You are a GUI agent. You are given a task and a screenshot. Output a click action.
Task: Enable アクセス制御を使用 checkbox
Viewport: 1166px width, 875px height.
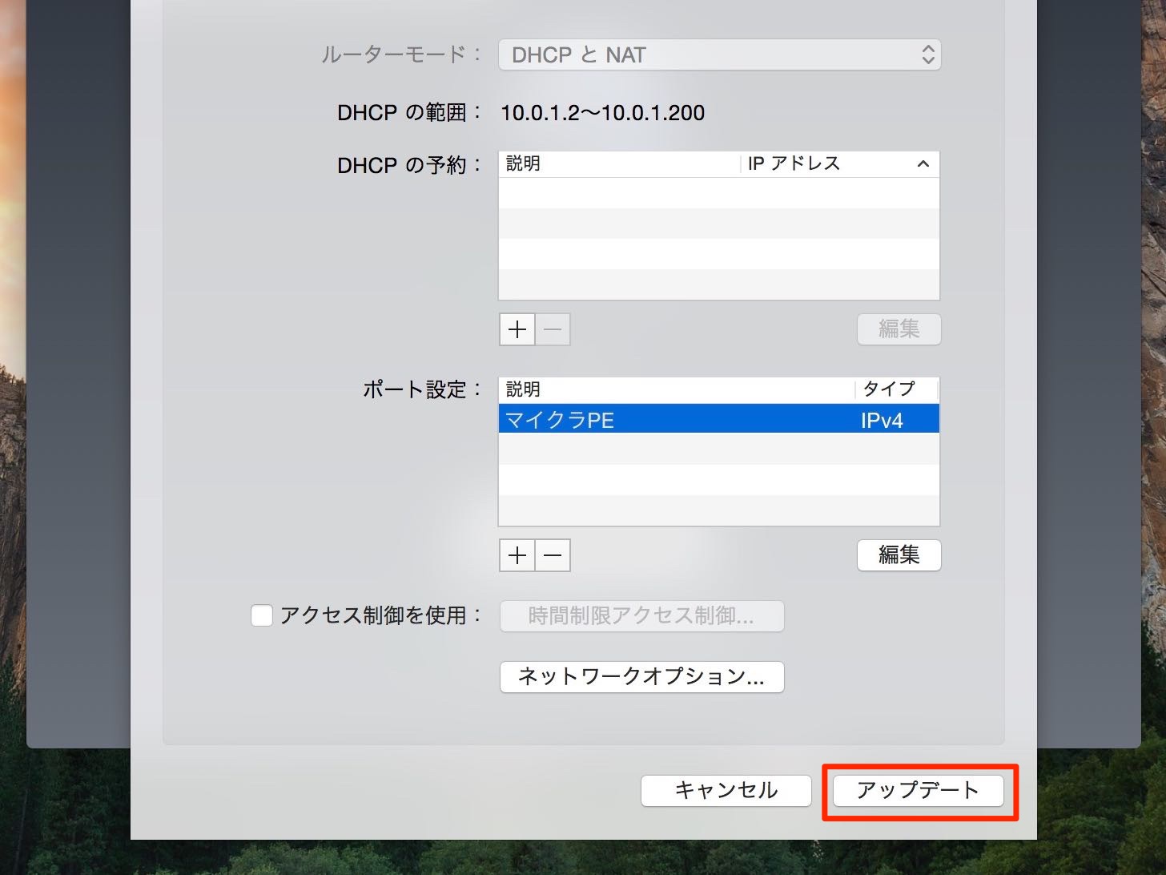pyautogui.click(x=262, y=615)
